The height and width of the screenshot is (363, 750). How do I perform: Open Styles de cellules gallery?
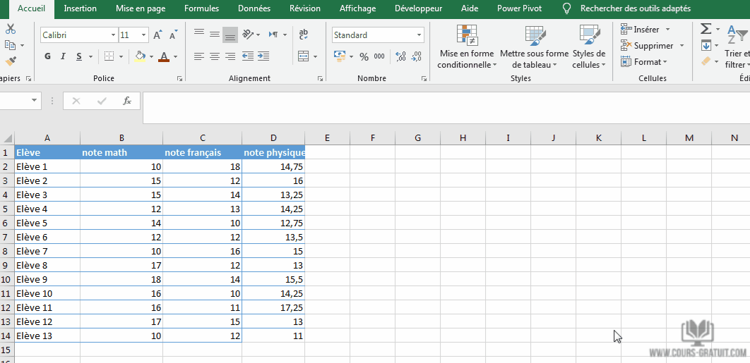tap(589, 46)
